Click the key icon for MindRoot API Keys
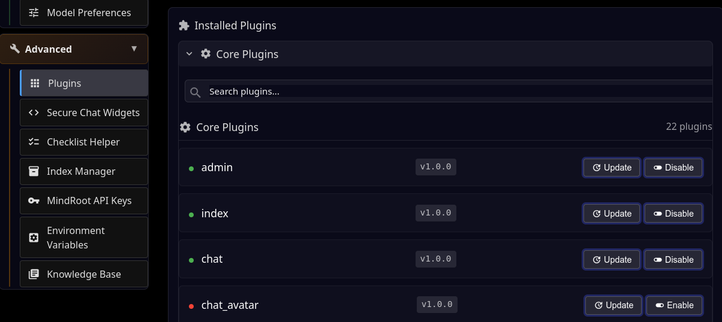722x322 pixels. pyautogui.click(x=34, y=201)
